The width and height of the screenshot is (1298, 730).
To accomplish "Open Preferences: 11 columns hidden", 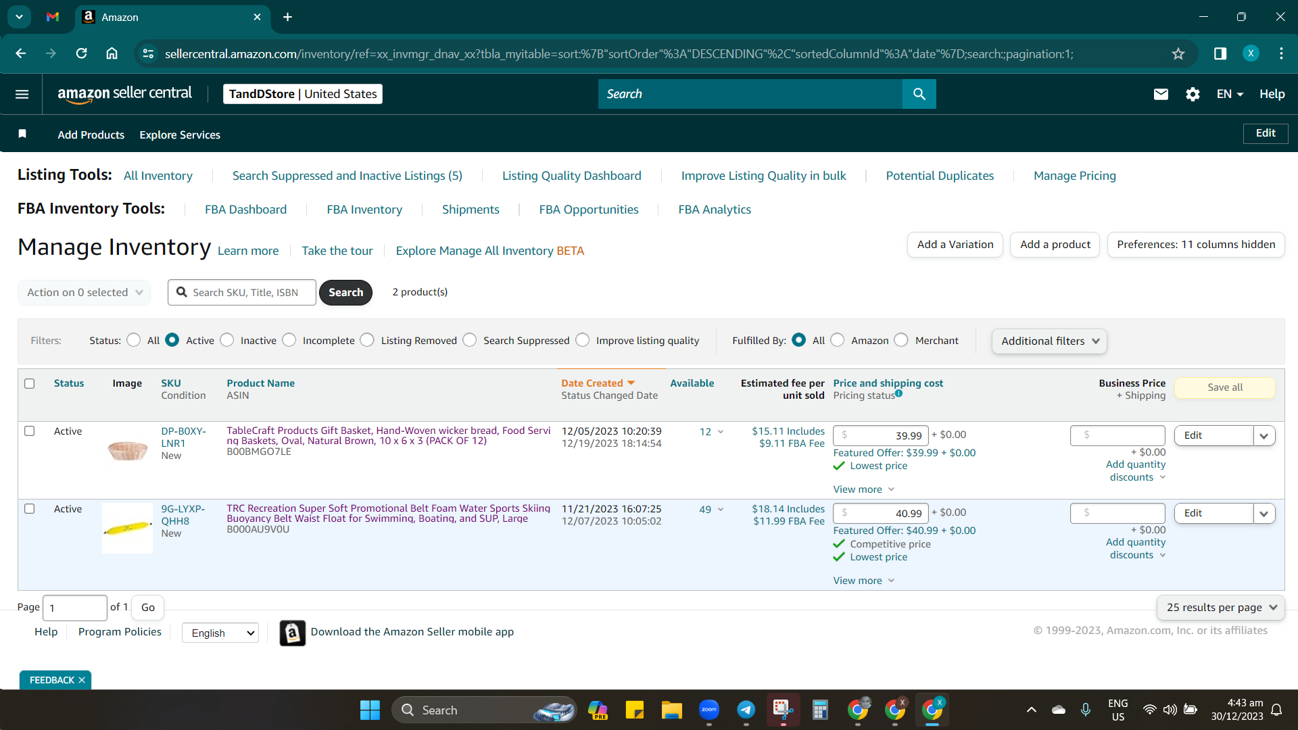I will click(x=1195, y=245).
